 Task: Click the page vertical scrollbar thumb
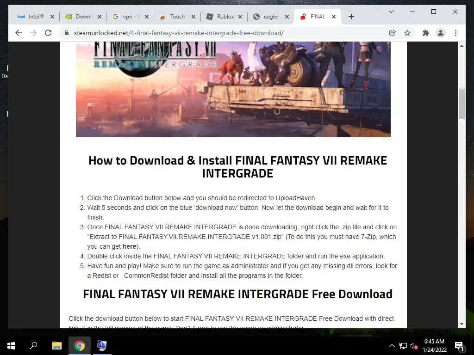(x=462, y=104)
